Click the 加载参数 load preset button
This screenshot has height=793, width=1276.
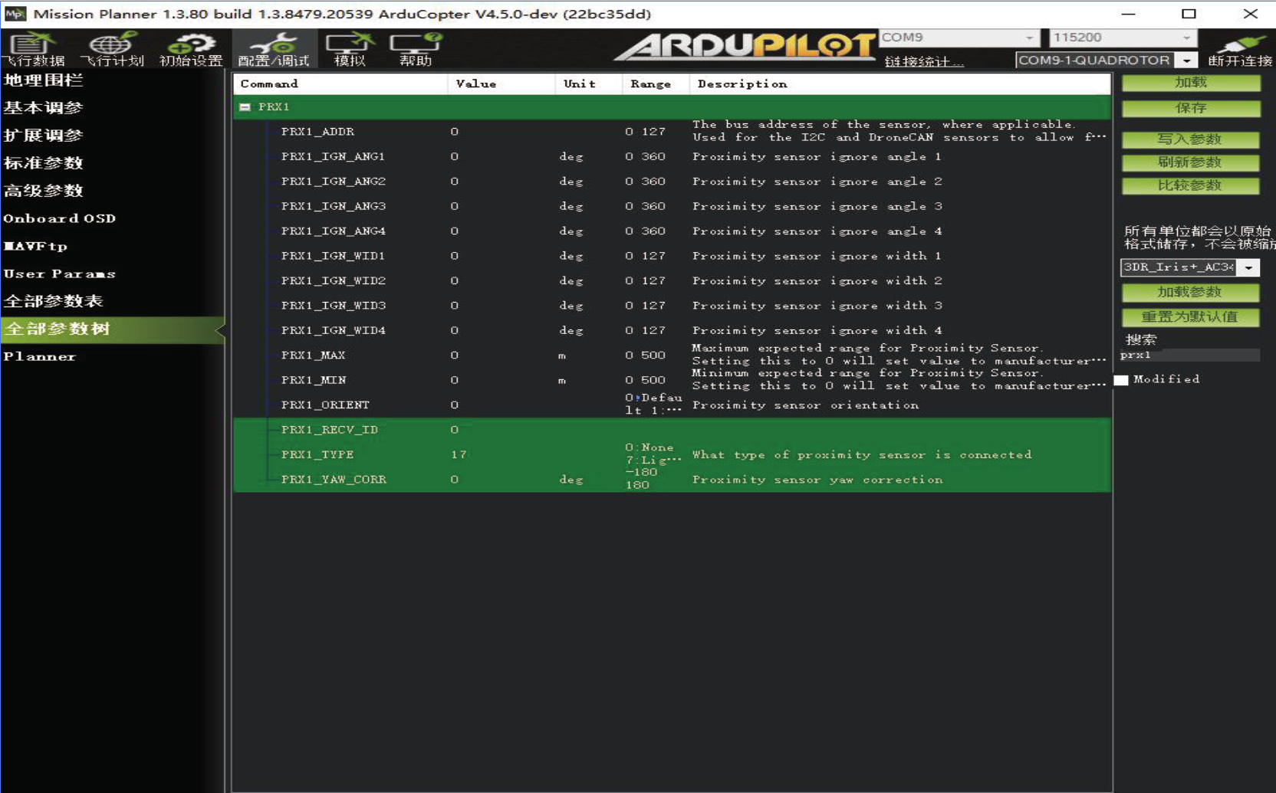(1190, 292)
